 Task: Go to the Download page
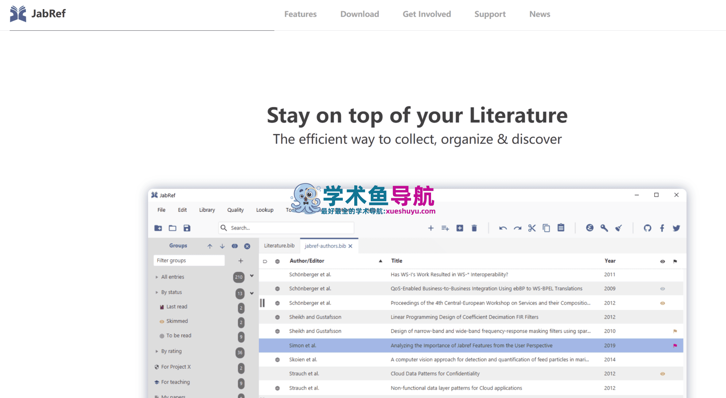tap(360, 14)
